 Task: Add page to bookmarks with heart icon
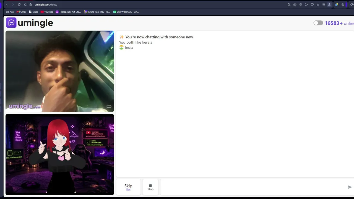[x=312, y=4]
